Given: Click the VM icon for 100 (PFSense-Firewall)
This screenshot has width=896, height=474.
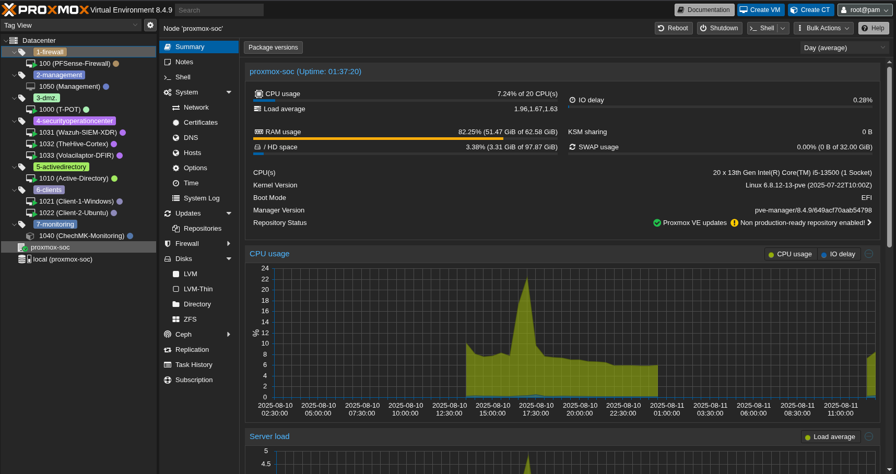Looking at the screenshot, I should coord(31,64).
